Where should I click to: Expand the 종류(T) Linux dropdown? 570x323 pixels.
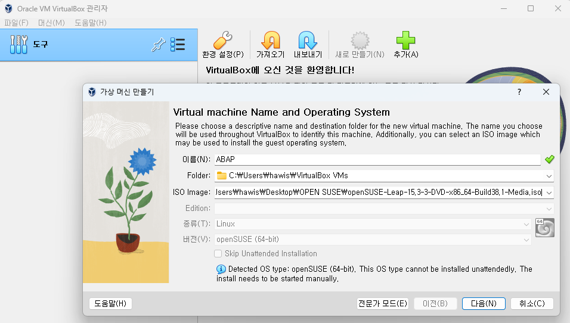pos(526,224)
